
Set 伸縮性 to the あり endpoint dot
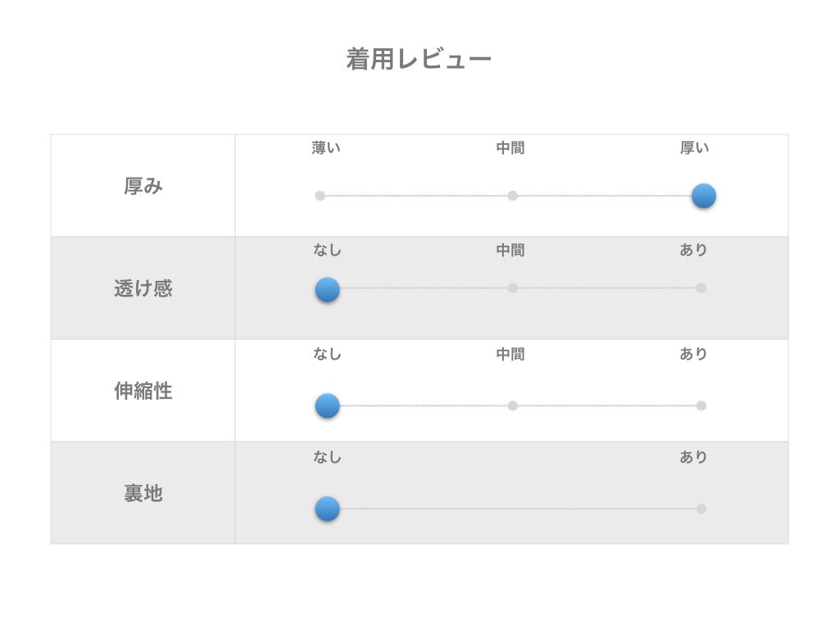[x=701, y=405]
